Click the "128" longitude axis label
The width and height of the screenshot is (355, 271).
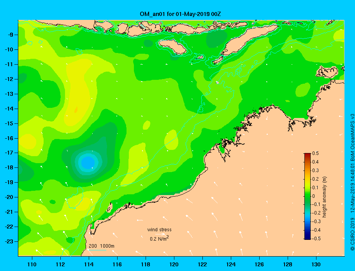[288, 264]
